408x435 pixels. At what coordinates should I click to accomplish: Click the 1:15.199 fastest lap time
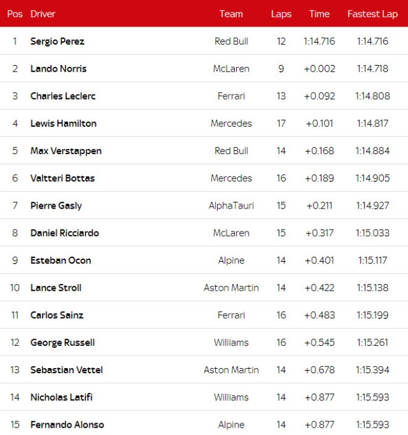(372, 315)
